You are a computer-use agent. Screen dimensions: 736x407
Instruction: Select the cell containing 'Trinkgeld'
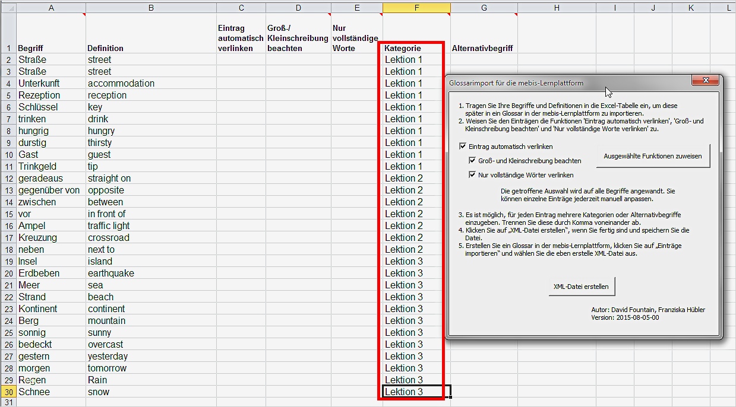pyautogui.click(x=51, y=166)
